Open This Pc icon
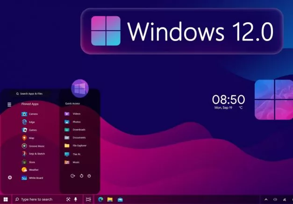This screenshot has height=204, width=293. click(x=67, y=154)
